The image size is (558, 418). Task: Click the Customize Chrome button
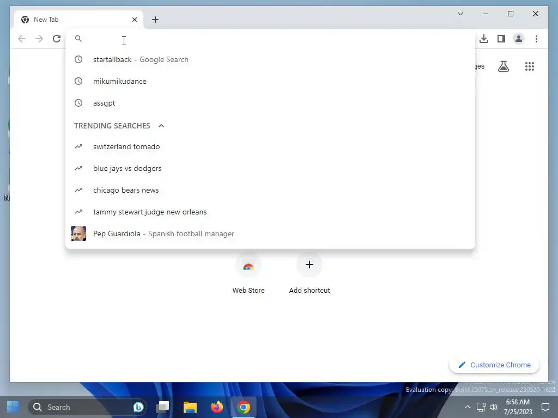494,365
